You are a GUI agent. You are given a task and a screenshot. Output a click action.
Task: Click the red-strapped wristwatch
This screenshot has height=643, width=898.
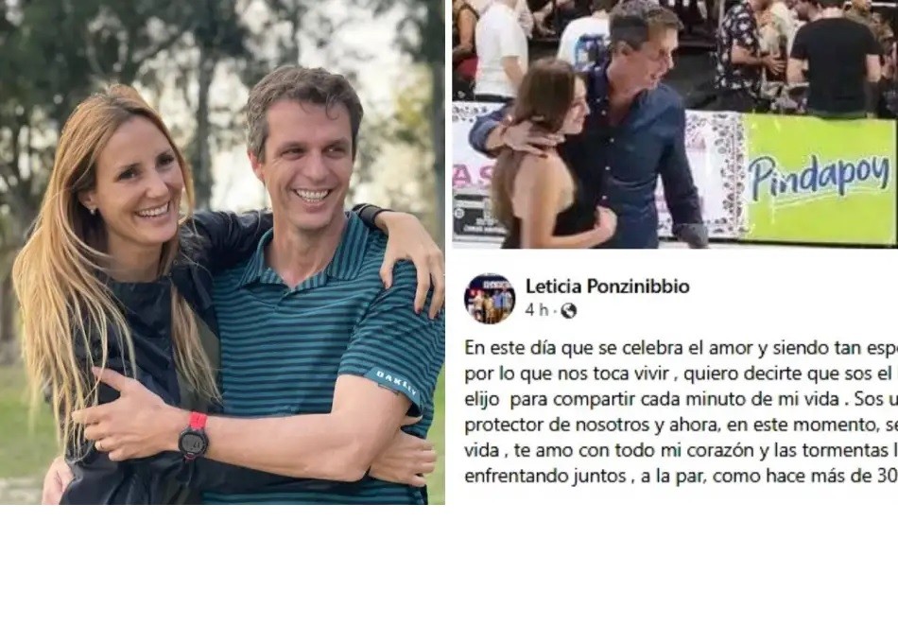click(194, 437)
